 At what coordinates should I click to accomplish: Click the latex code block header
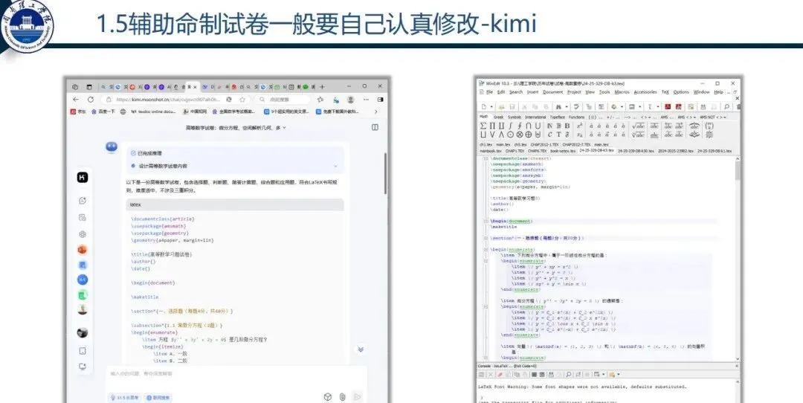pos(235,204)
